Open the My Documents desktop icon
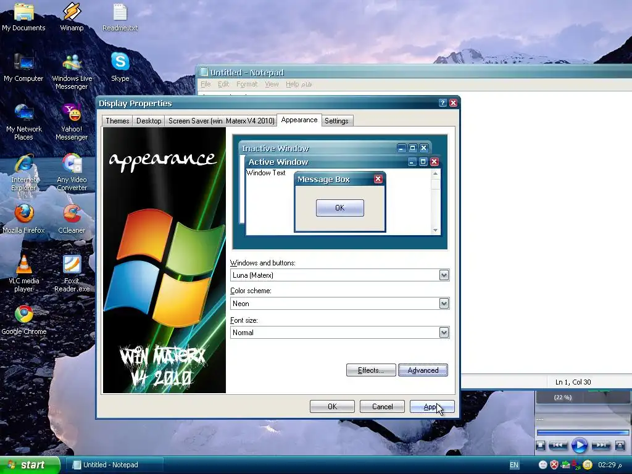 [23, 17]
